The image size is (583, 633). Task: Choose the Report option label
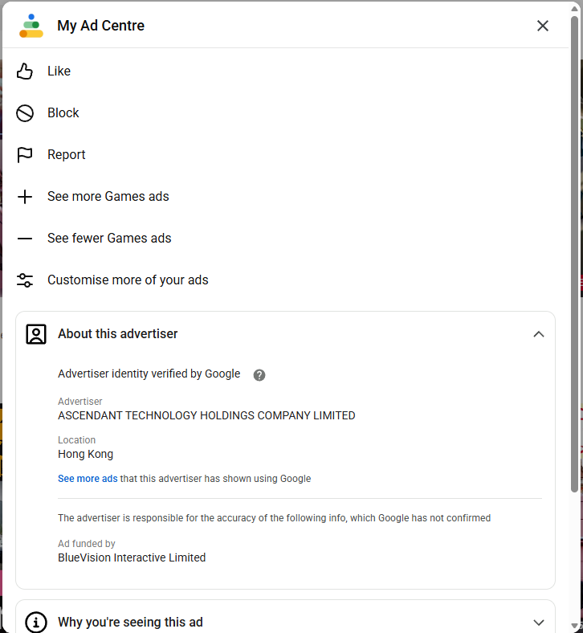click(66, 154)
